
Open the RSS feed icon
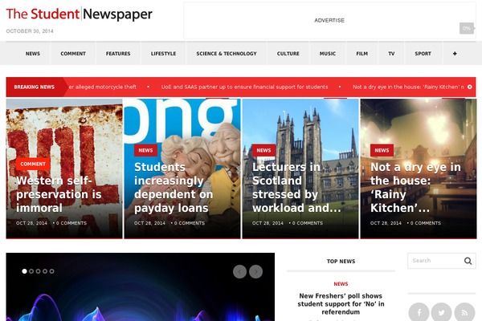pos(464,312)
